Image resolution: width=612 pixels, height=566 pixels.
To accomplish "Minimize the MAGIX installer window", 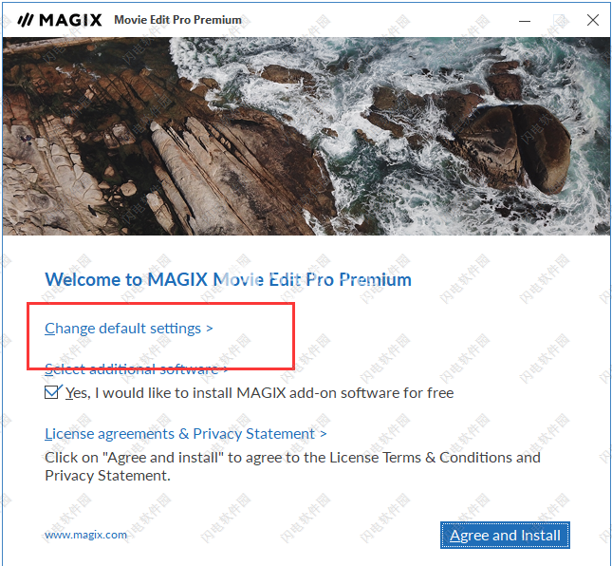I will [524, 20].
